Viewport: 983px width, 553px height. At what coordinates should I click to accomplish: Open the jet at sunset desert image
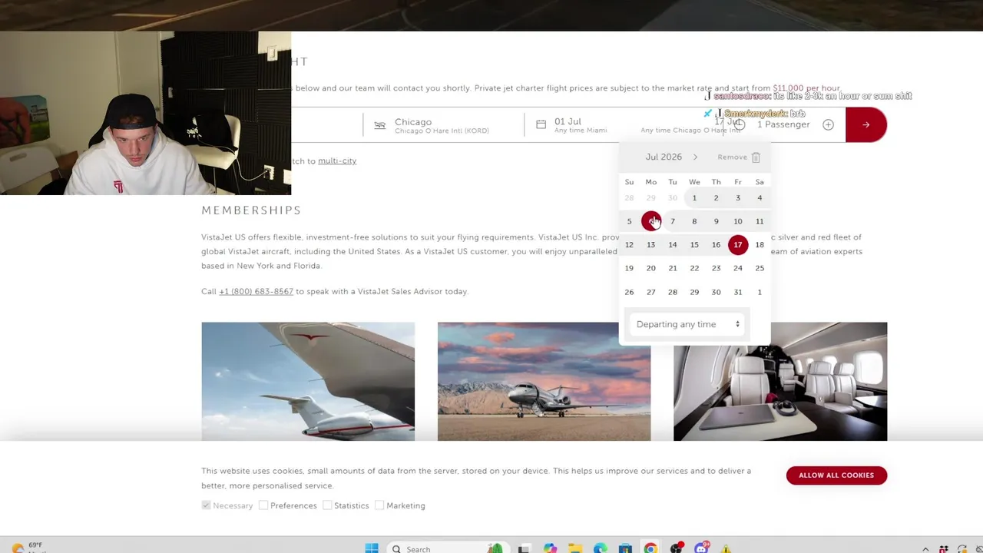(544, 382)
